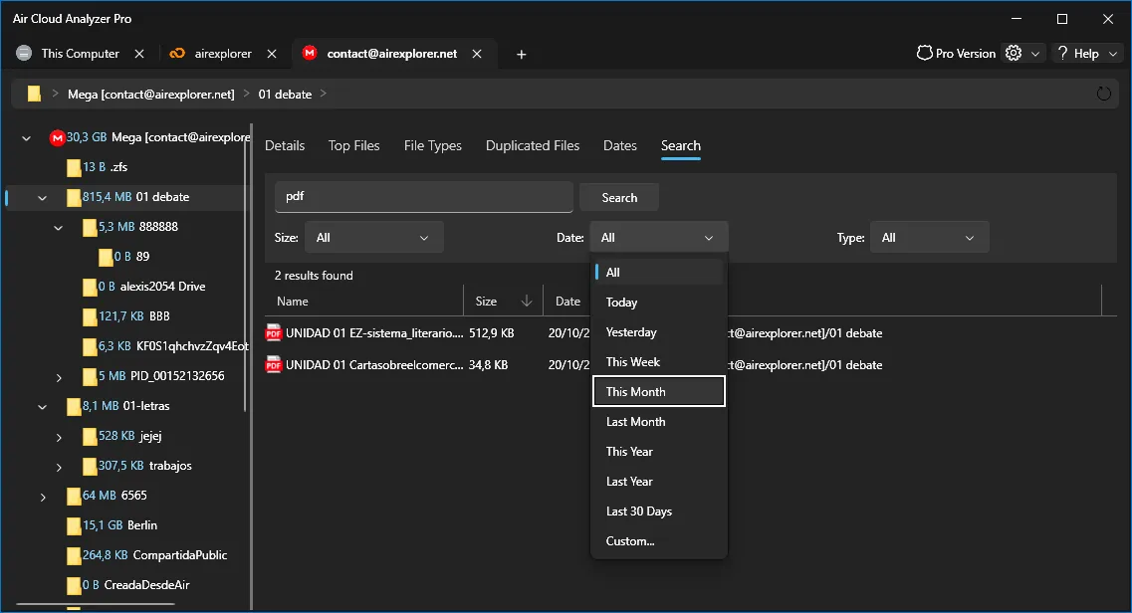Collapse the 01 debate folder node
This screenshot has width=1132, height=613.
coord(42,198)
